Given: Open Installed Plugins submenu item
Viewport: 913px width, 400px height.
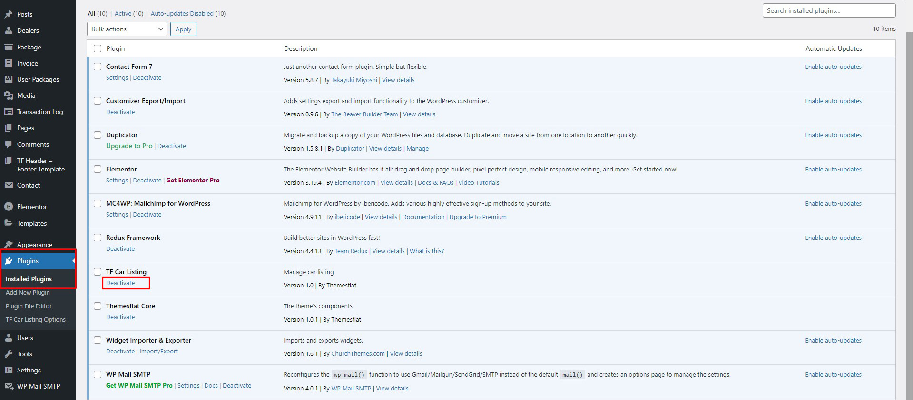Looking at the screenshot, I should click(29, 279).
